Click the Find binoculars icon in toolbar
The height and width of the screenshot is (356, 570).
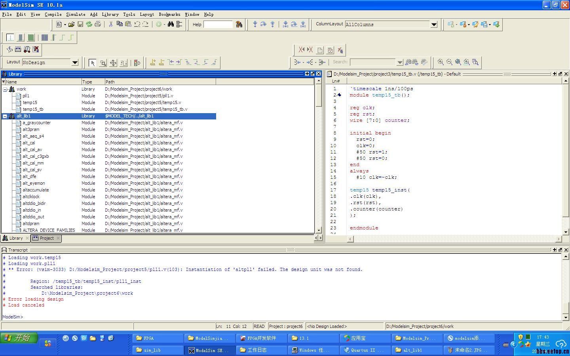pyautogui.click(x=171, y=25)
